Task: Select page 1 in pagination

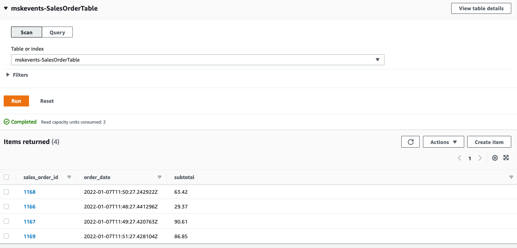Action: pyautogui.click(x=470, y=158)
